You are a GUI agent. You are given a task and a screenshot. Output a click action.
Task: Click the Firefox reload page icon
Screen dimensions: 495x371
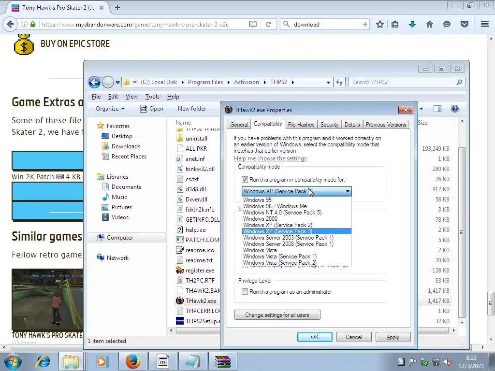tap(268, 24)
